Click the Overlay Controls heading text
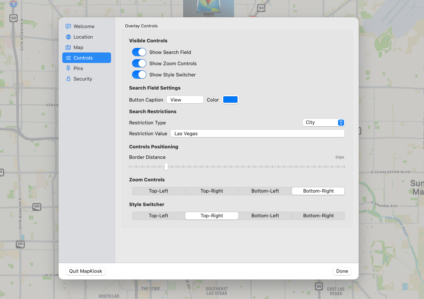424x299 pixels. tap(141, 26)
